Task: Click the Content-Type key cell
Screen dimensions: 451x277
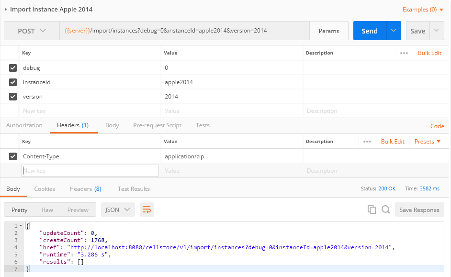Action: click(90, 156)
